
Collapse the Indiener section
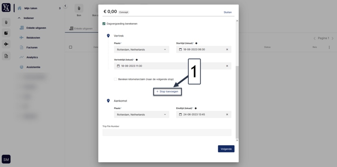coord(19,18)
